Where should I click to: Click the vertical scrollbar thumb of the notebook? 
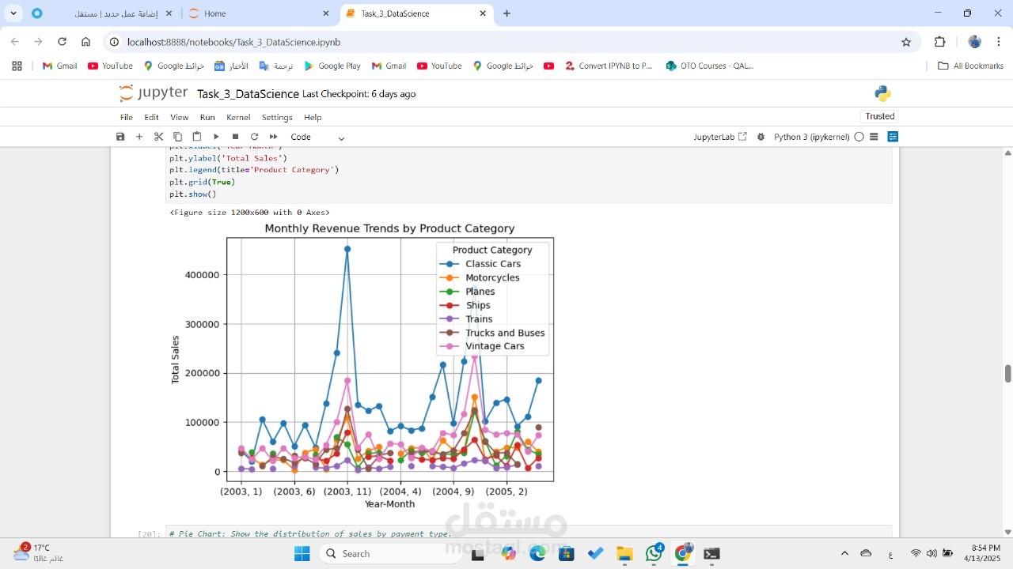1008,373
